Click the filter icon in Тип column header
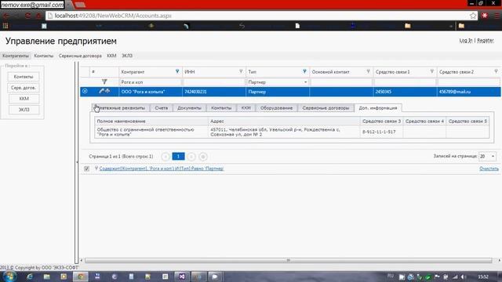Image resolution: width=502 pixels, height=282 pixels. coord(304,71)
